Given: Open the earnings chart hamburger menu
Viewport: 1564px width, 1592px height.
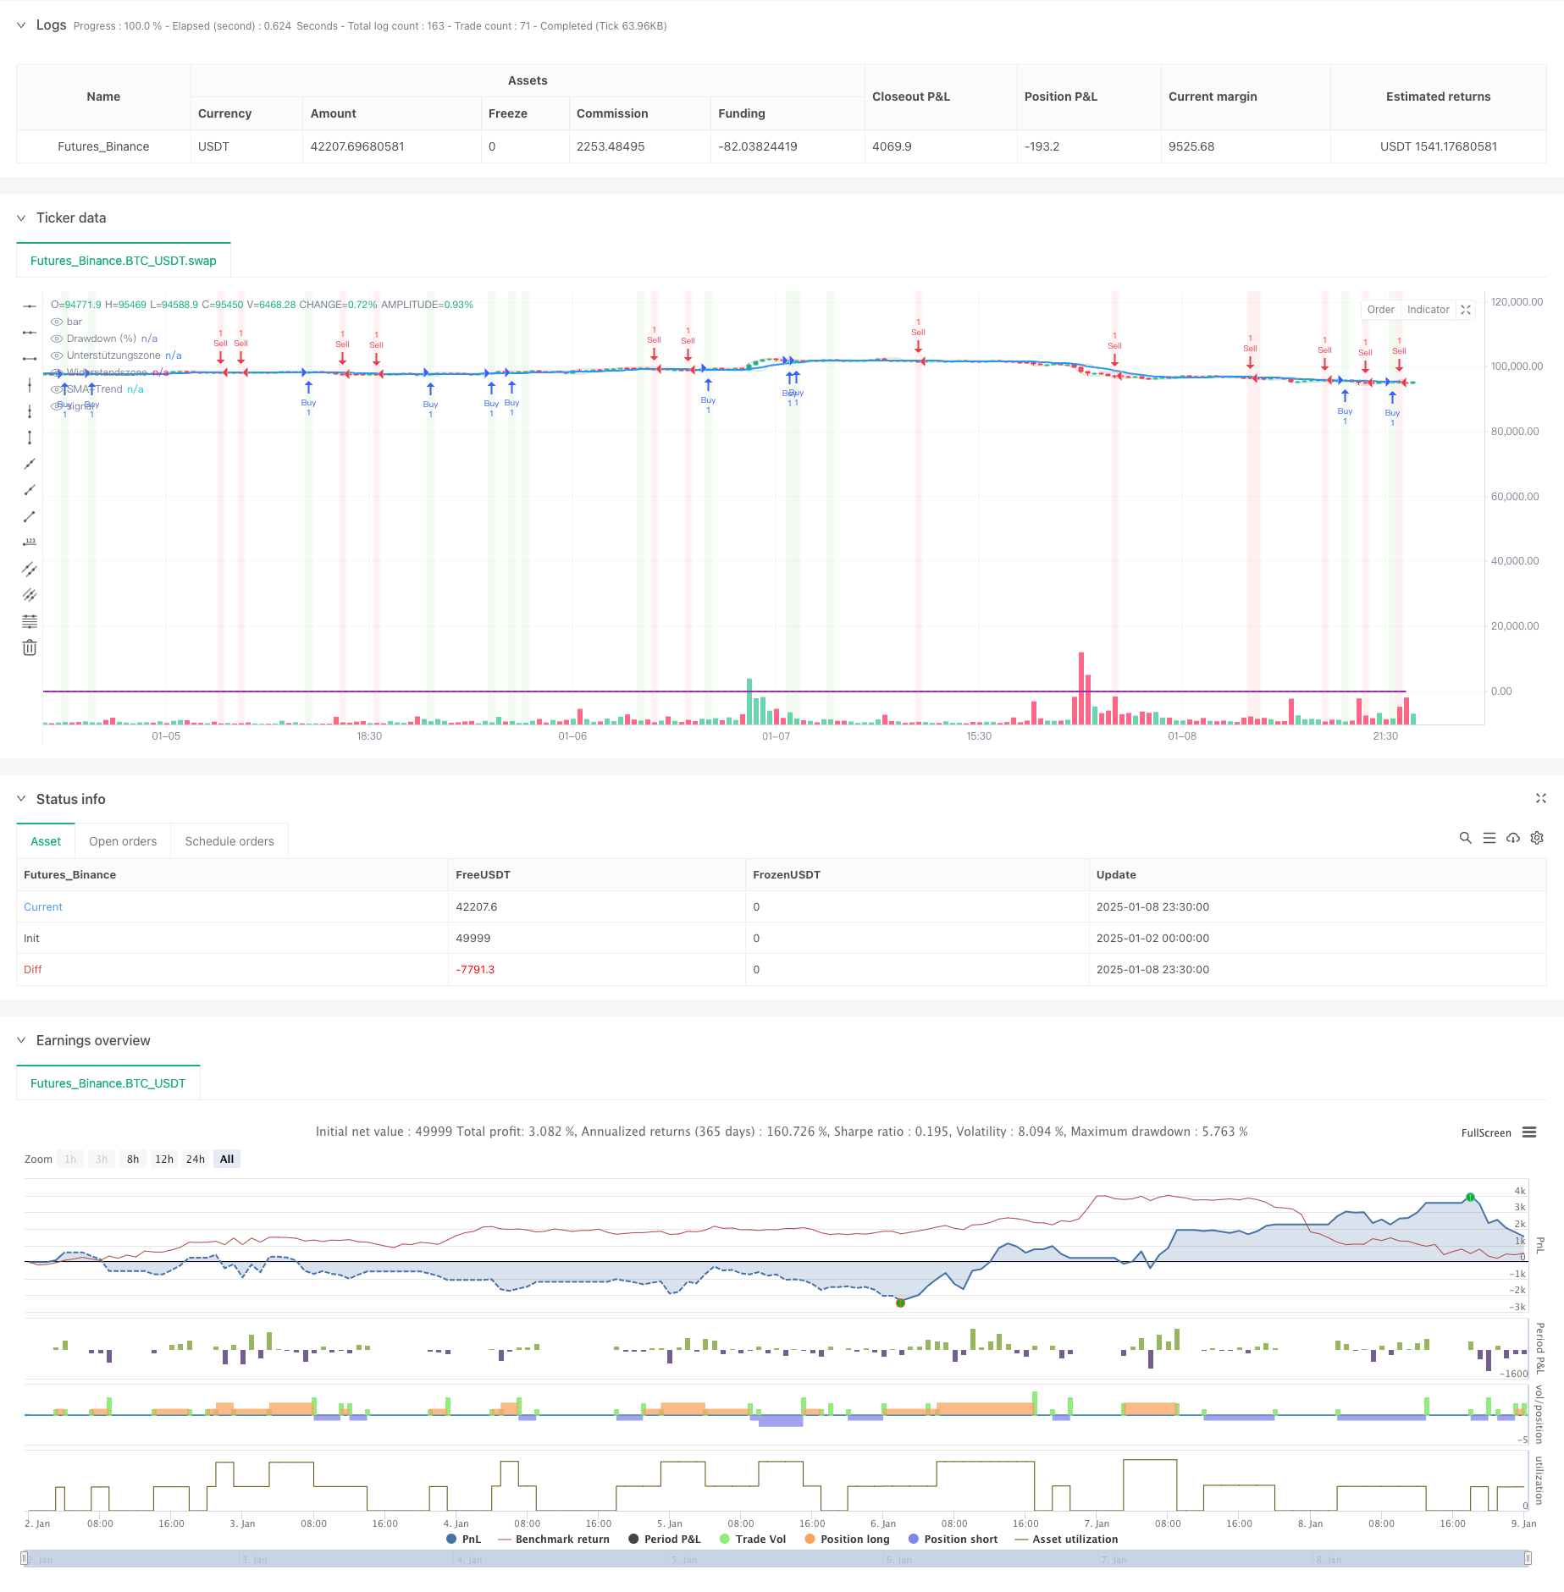Looking at the screenshot, I should pyautogui.click(x=1529, y=1132).
